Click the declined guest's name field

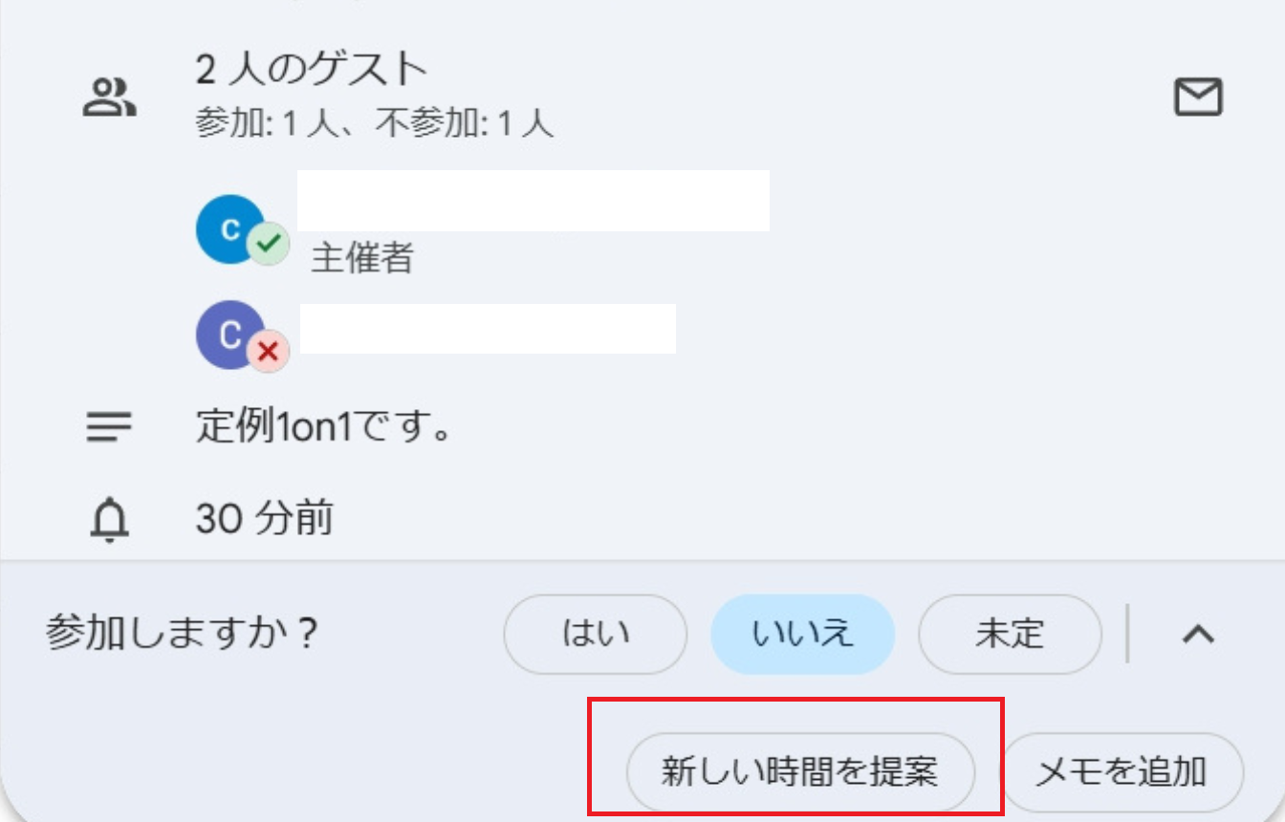click(x=488, y=329)
